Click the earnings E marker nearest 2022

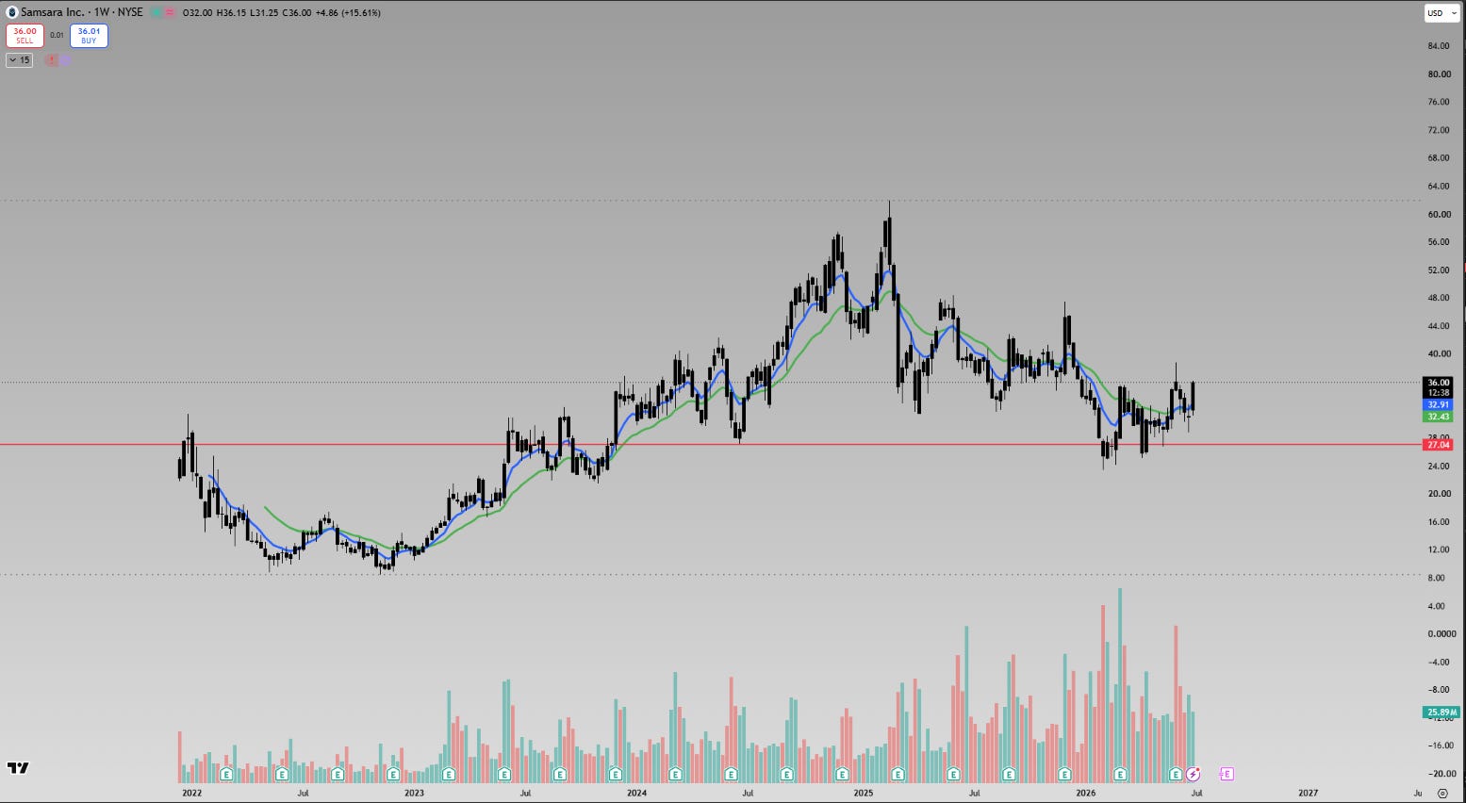tap(226, 774)
